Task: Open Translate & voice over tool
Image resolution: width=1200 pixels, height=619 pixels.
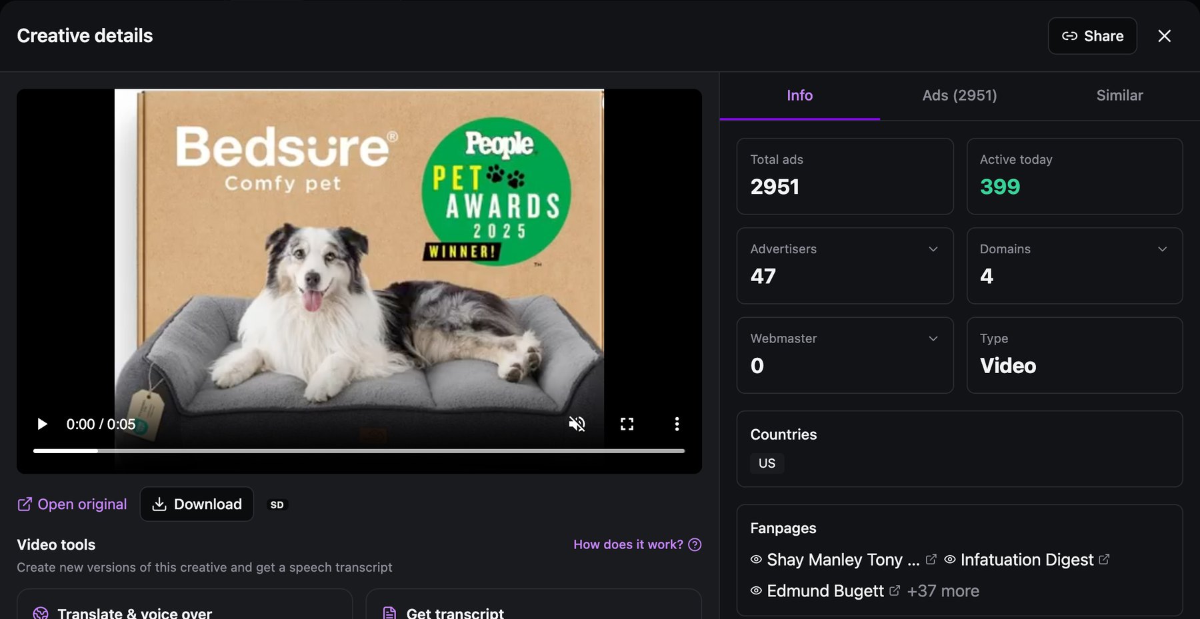Action: coord(185,604)
